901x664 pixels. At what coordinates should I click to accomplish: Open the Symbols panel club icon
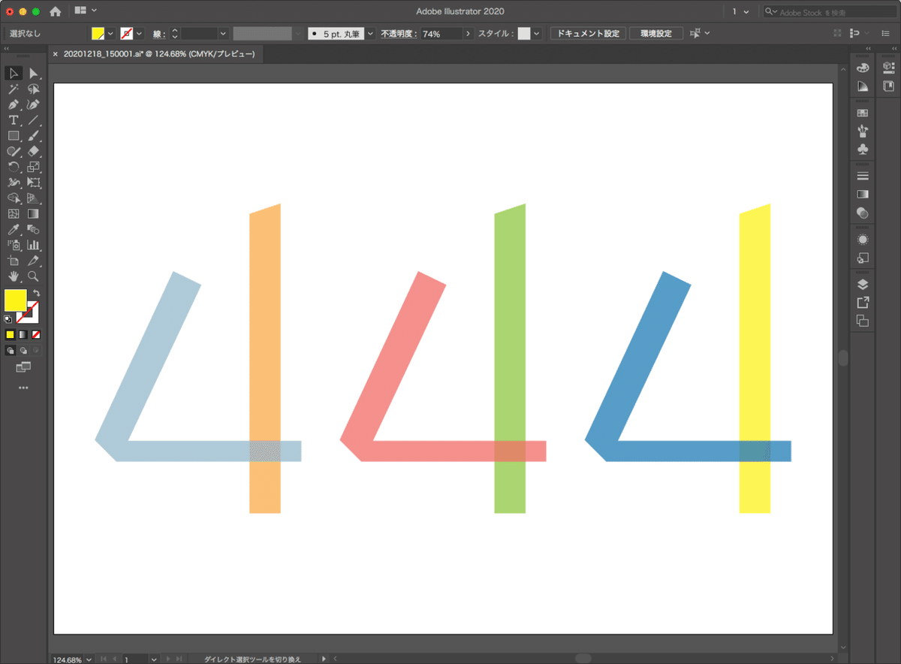(x=863, y=149)
